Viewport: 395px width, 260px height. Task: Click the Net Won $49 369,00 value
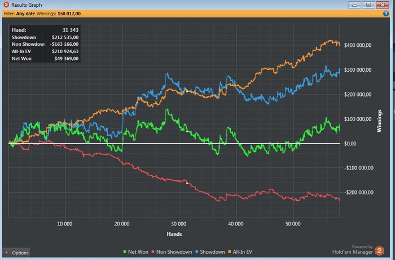67,59
